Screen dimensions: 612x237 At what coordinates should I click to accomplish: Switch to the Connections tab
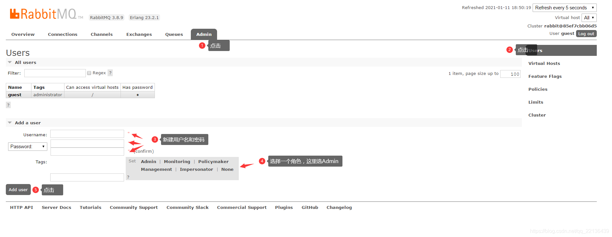click(63, 34)
